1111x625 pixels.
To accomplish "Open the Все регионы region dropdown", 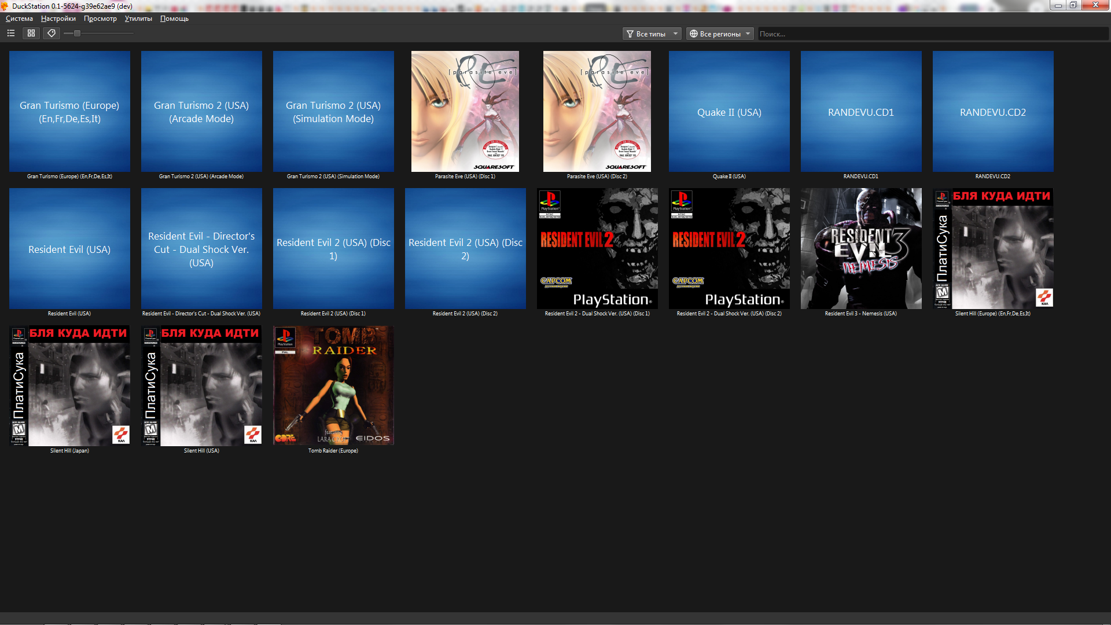I will point(719,34).
